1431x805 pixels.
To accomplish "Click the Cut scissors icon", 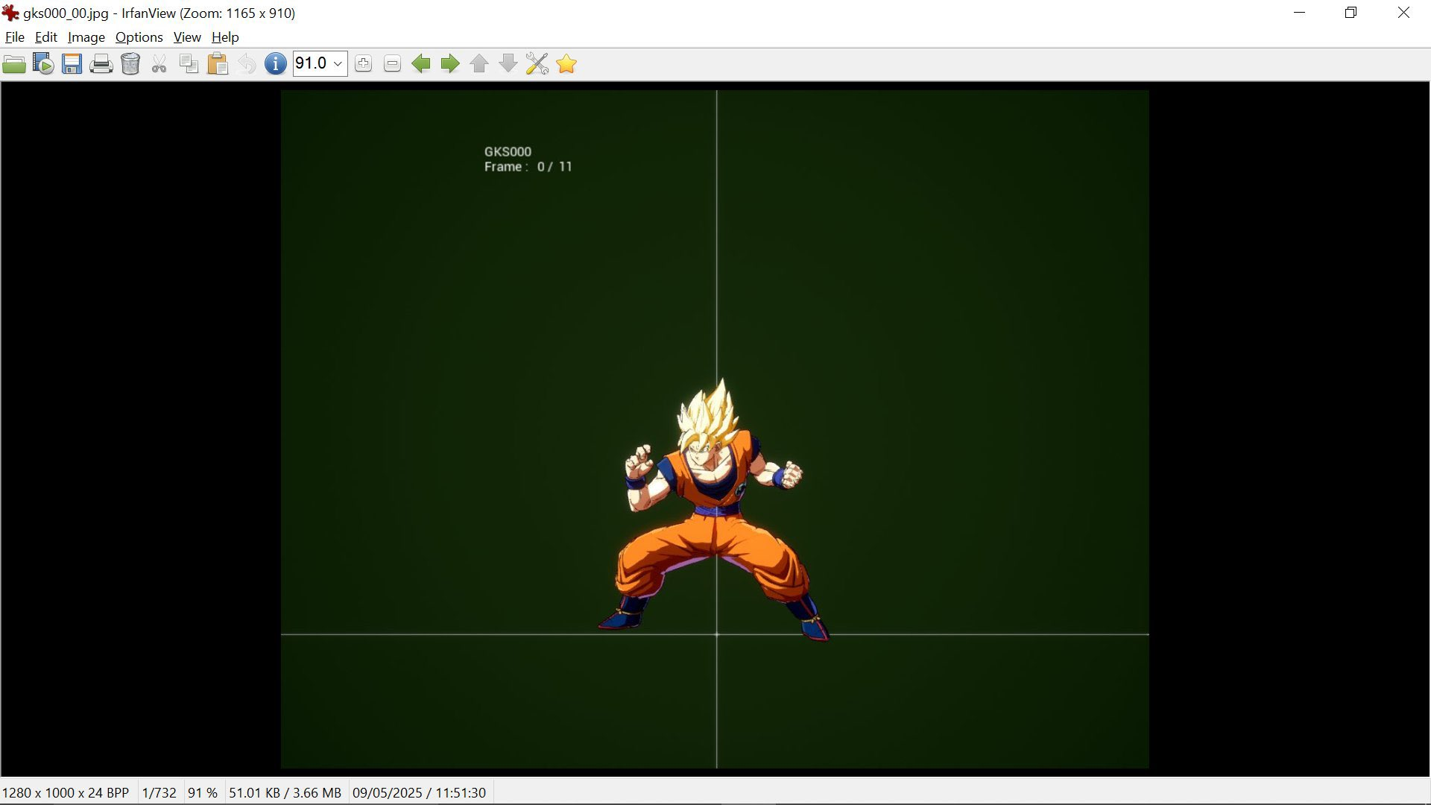I will tap(159, 64).
